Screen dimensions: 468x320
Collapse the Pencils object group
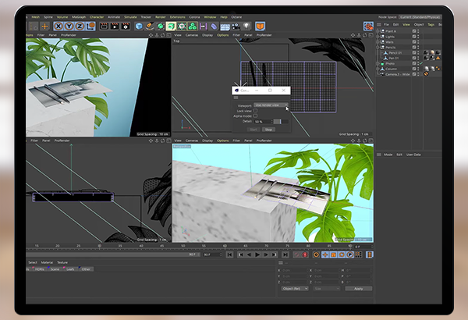tap(378, 47)
